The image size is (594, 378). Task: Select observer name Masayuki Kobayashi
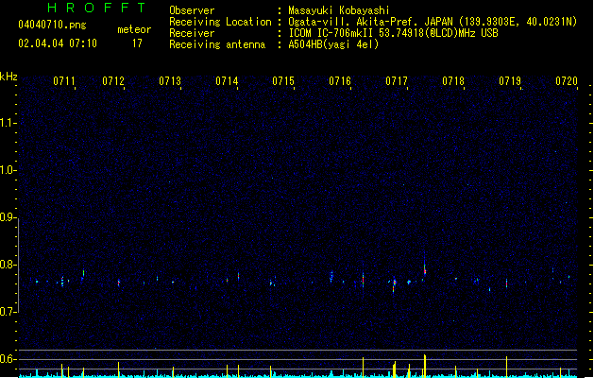(339, 10)
